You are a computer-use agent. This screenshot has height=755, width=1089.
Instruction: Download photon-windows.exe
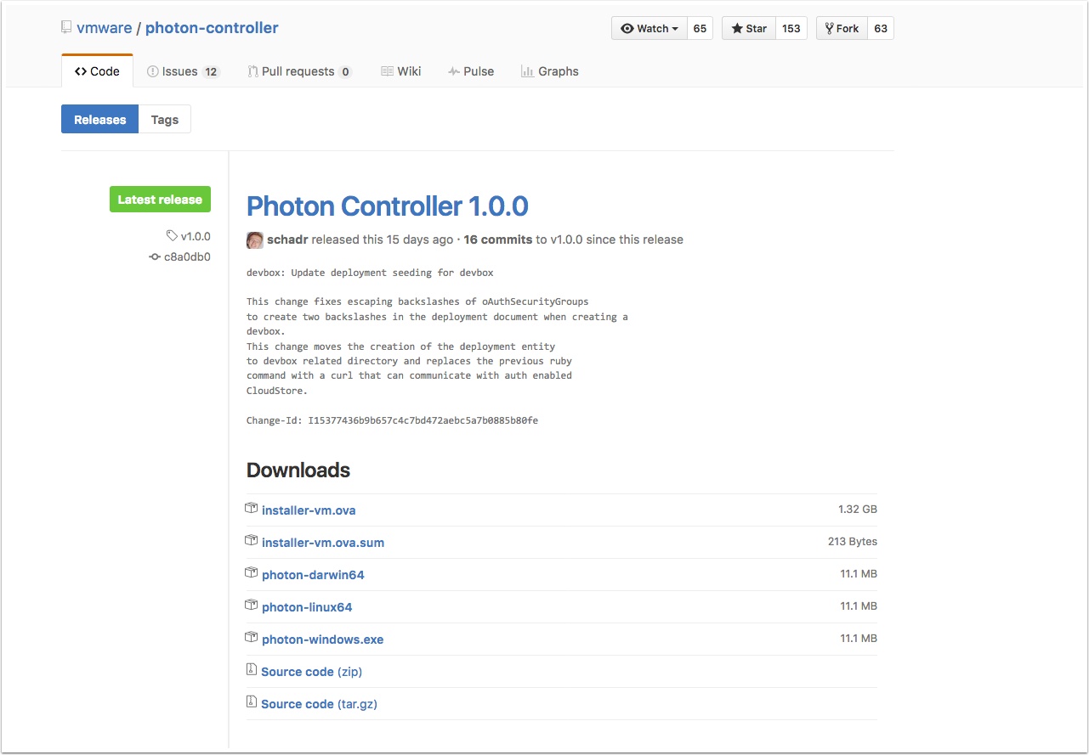tap(323, 639)
